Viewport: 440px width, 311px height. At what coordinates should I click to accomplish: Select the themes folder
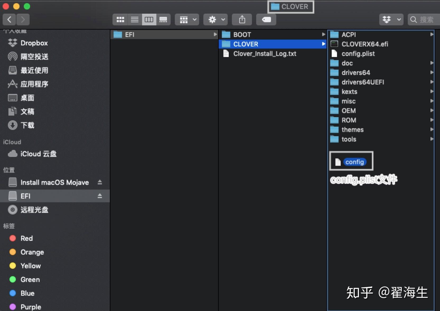(381, 130)
